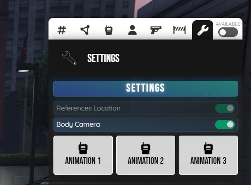
Task: Choose the Animation 2 button
Action: (x=145, y=155)
